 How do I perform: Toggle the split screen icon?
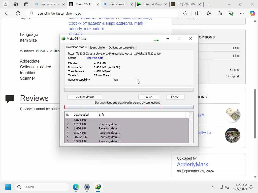coord(197,13)
